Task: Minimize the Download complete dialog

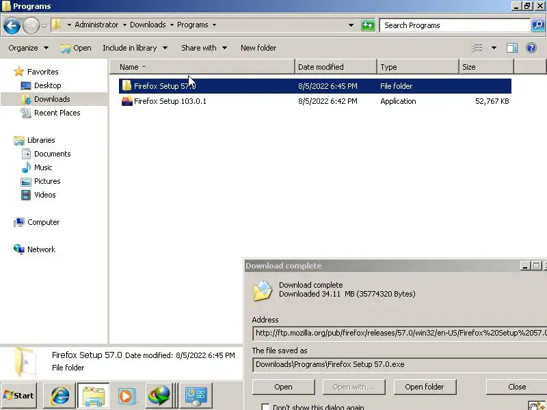Action: tap(525, 266)
